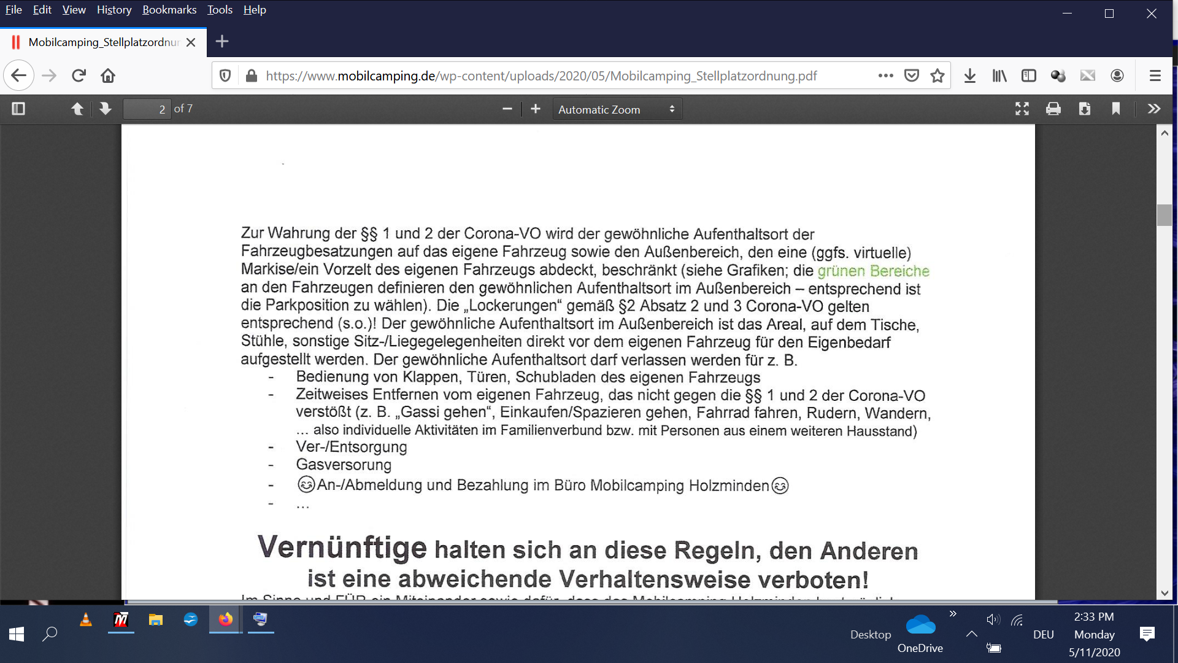Open the Help menu
The height and width of the screenshot is (663, 1178).
(255, 10)
